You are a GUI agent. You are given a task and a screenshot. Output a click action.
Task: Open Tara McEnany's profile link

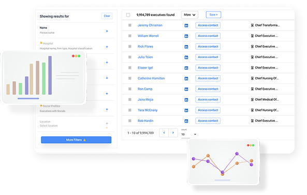coord(148,110)
